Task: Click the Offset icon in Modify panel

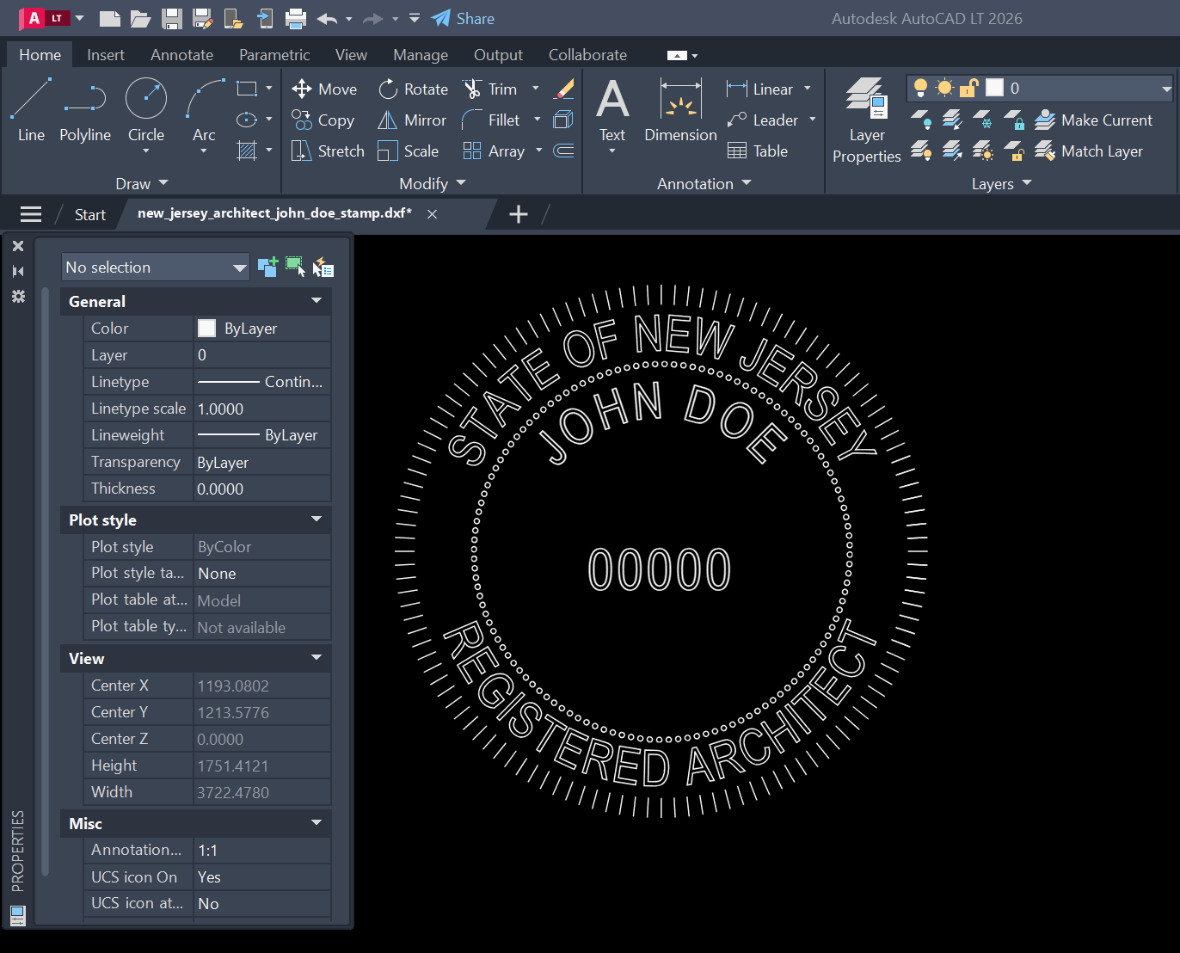Action: [563, 151]
